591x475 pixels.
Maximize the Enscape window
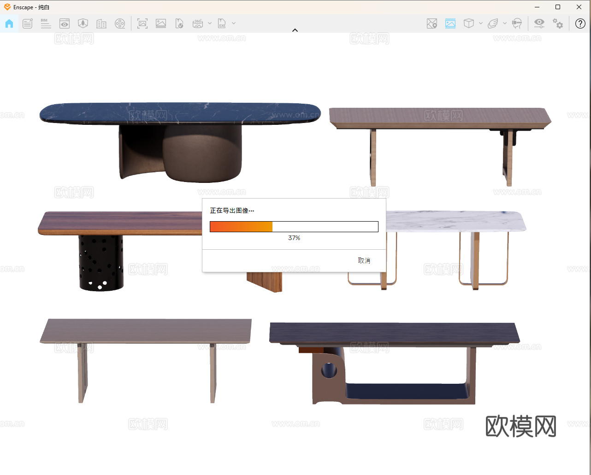tap(558, 7)
